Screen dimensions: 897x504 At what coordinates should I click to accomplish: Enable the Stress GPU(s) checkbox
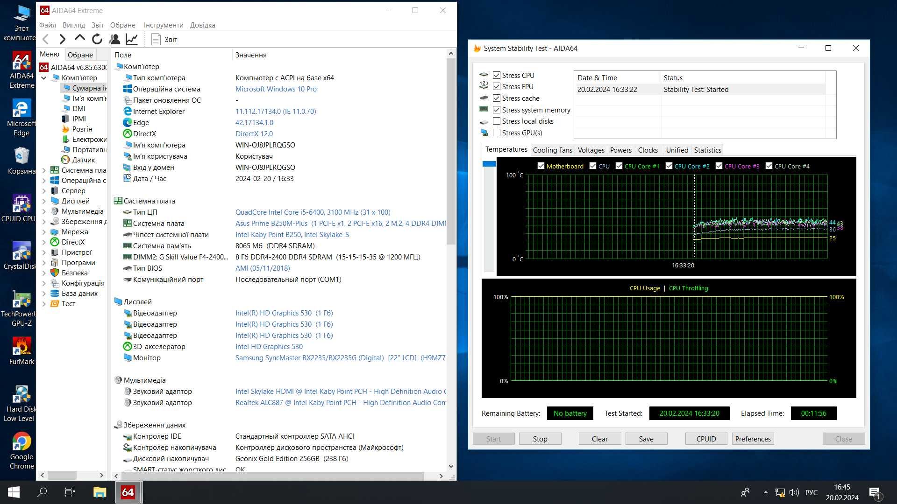coord(497,133)
